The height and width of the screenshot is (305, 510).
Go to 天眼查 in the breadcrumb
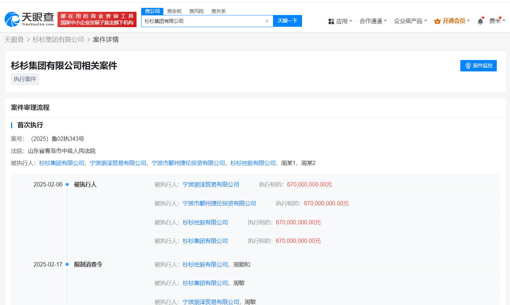point(14,40)
